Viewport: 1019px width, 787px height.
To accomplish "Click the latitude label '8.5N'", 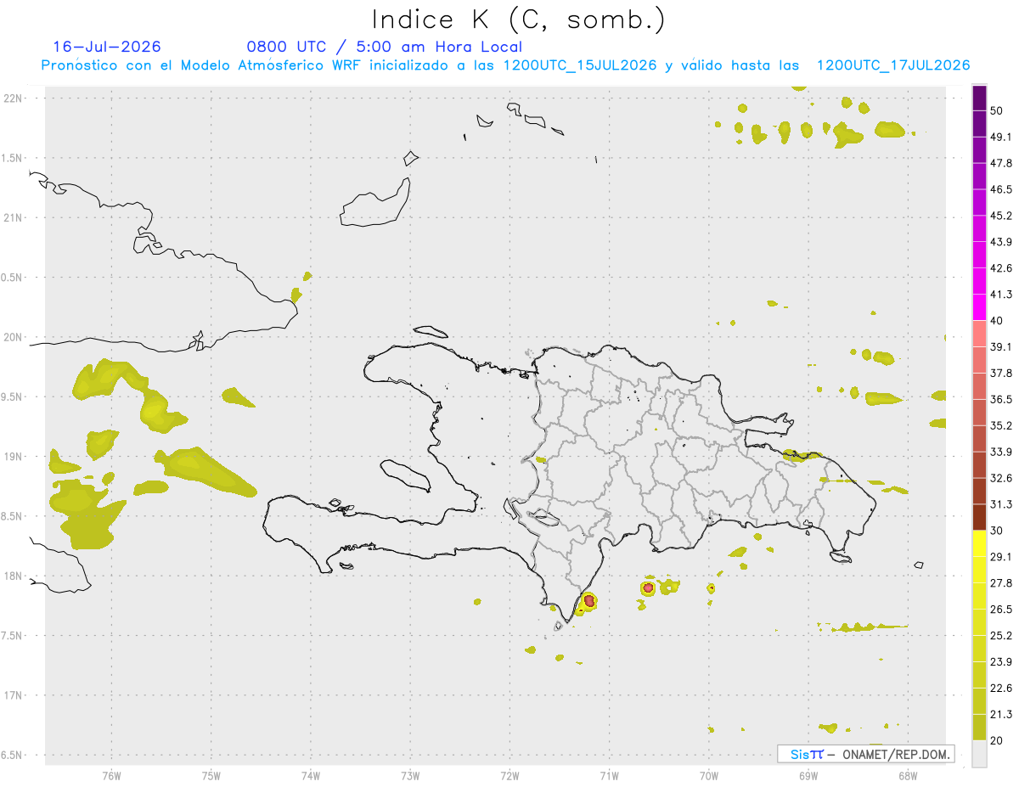I will (12, 516).
